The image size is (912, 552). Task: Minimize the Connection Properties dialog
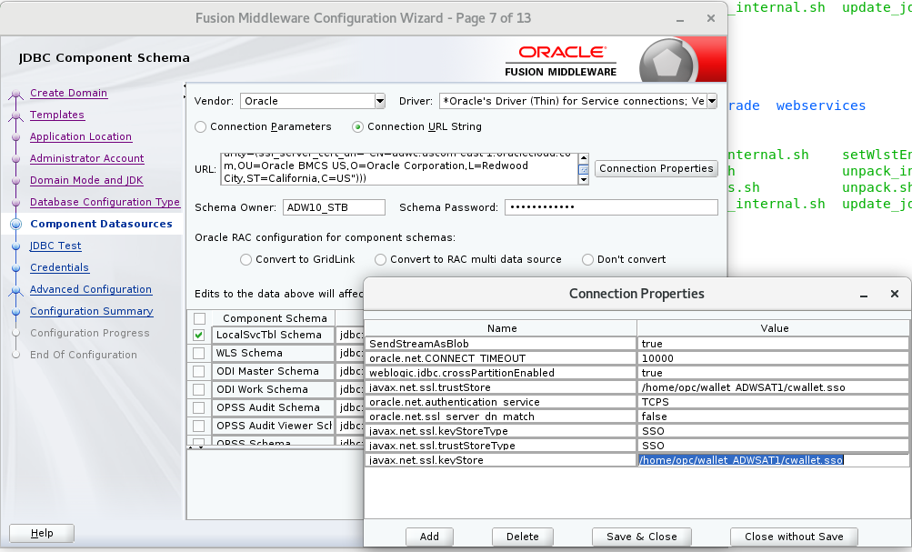[864, 295]
